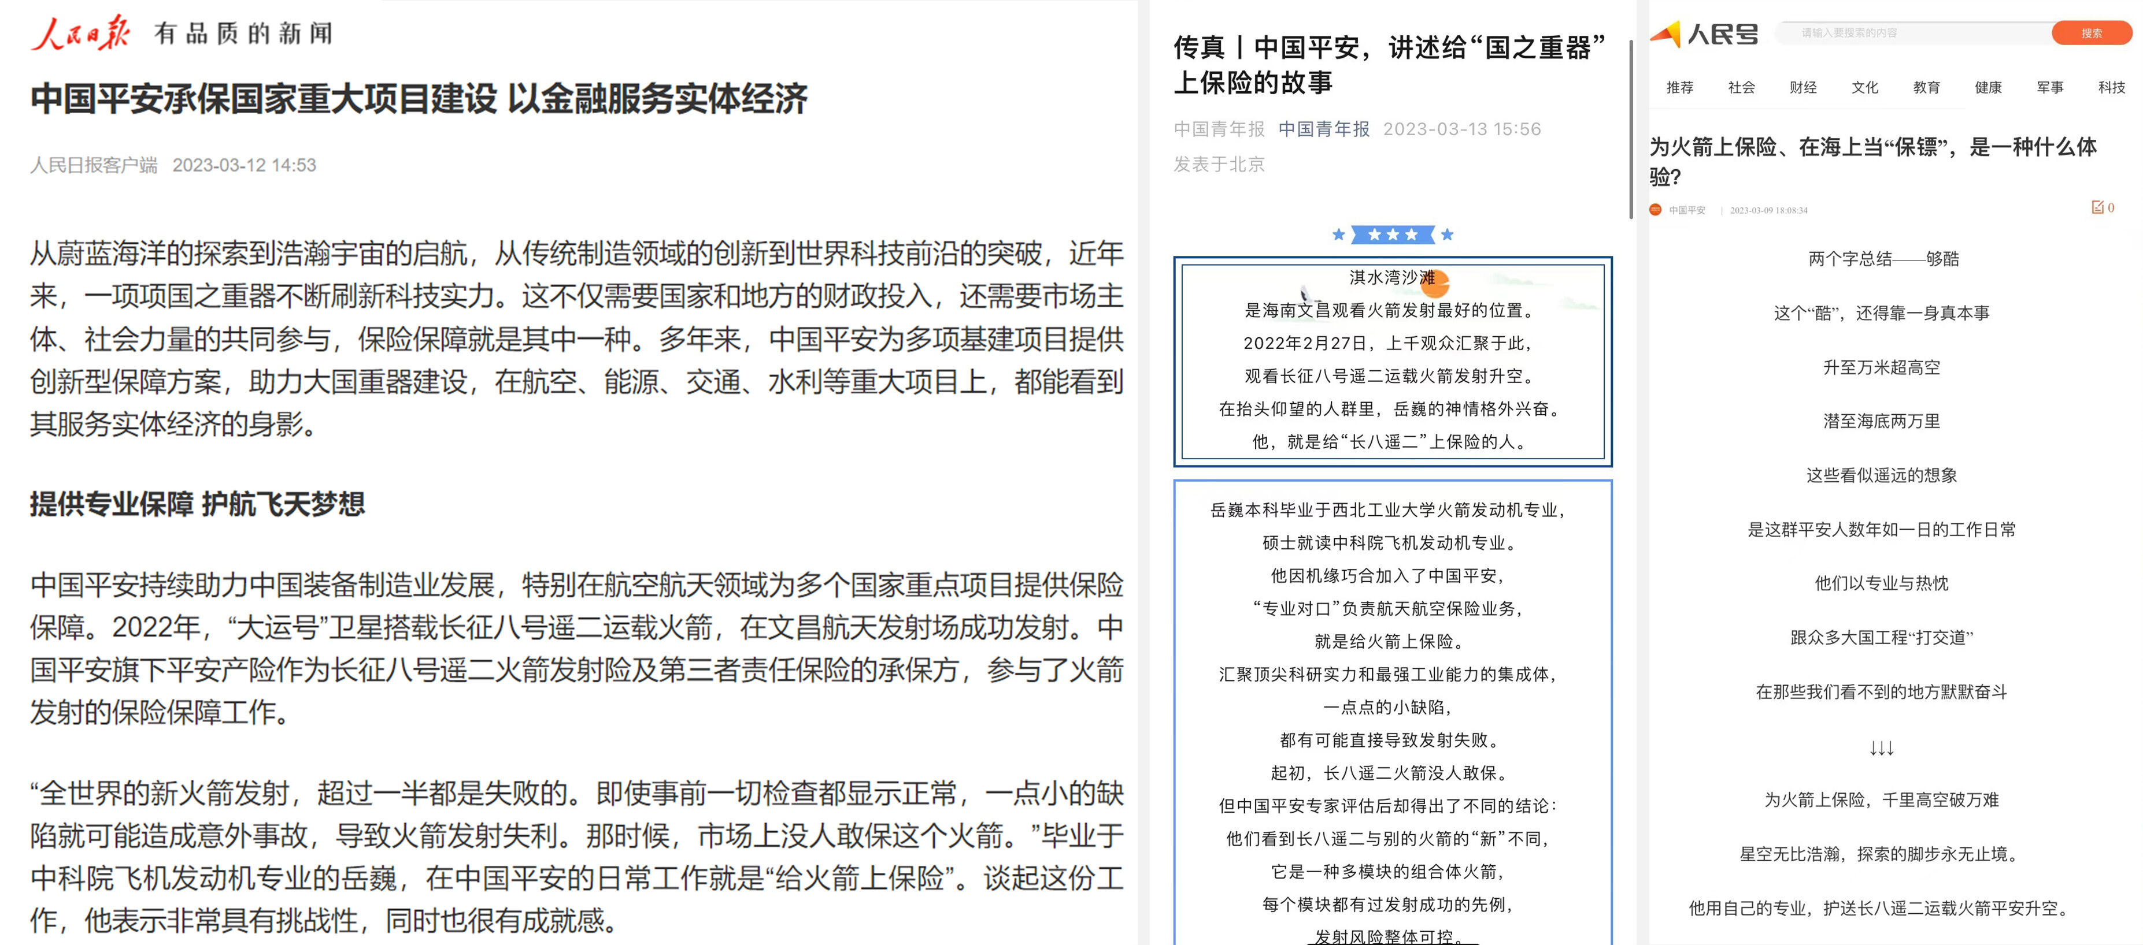Click the line 潜至海底两万里
The width and height of the screenshot is (2143, 945).
(1881, 421)
